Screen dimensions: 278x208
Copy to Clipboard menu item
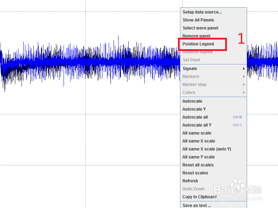(213, 197)
